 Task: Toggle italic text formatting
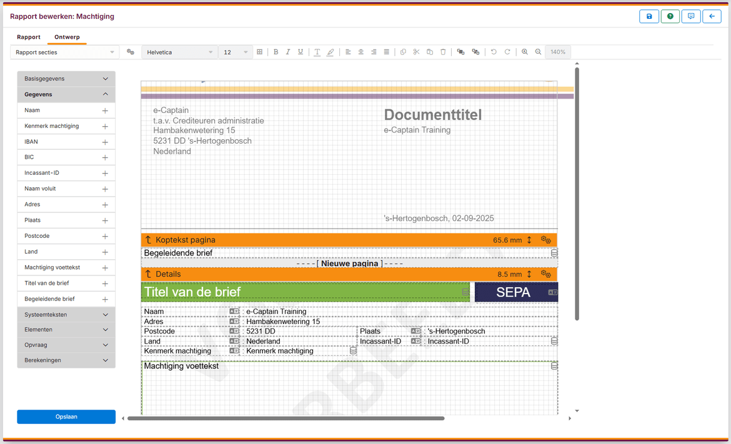(x=288, y=52)
